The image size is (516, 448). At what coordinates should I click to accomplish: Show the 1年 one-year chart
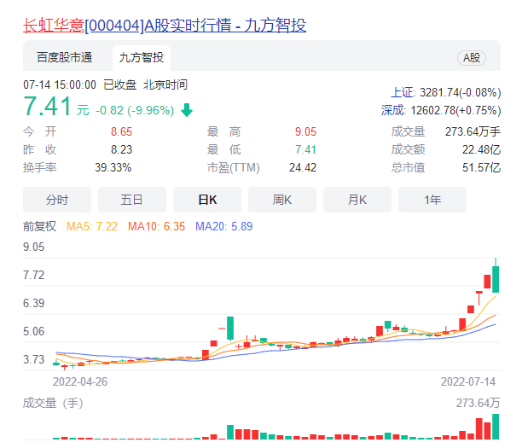click(432, 200)
